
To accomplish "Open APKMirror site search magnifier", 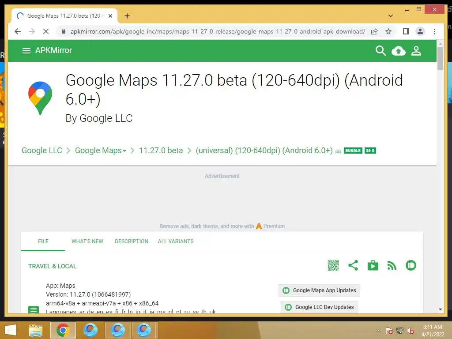I will 380,51.
